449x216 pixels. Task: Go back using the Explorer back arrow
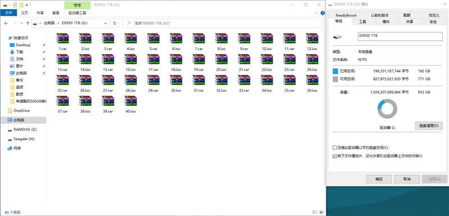point(6,24)
